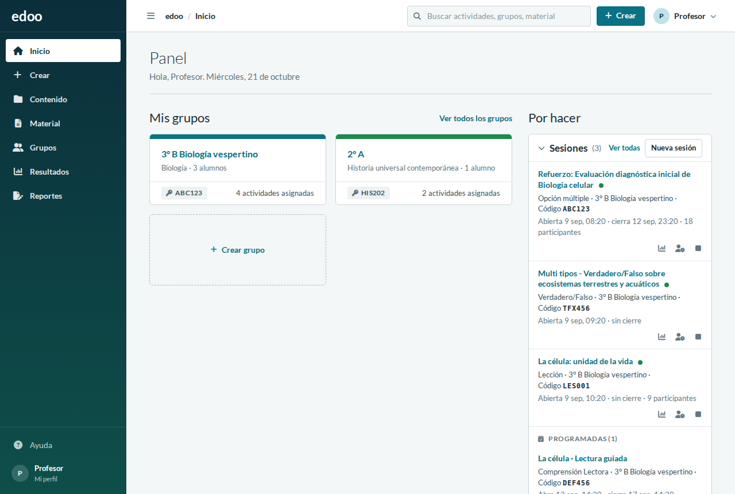
Task: Click the '4 actividades asignadas' text
Action: coord(275,193)
